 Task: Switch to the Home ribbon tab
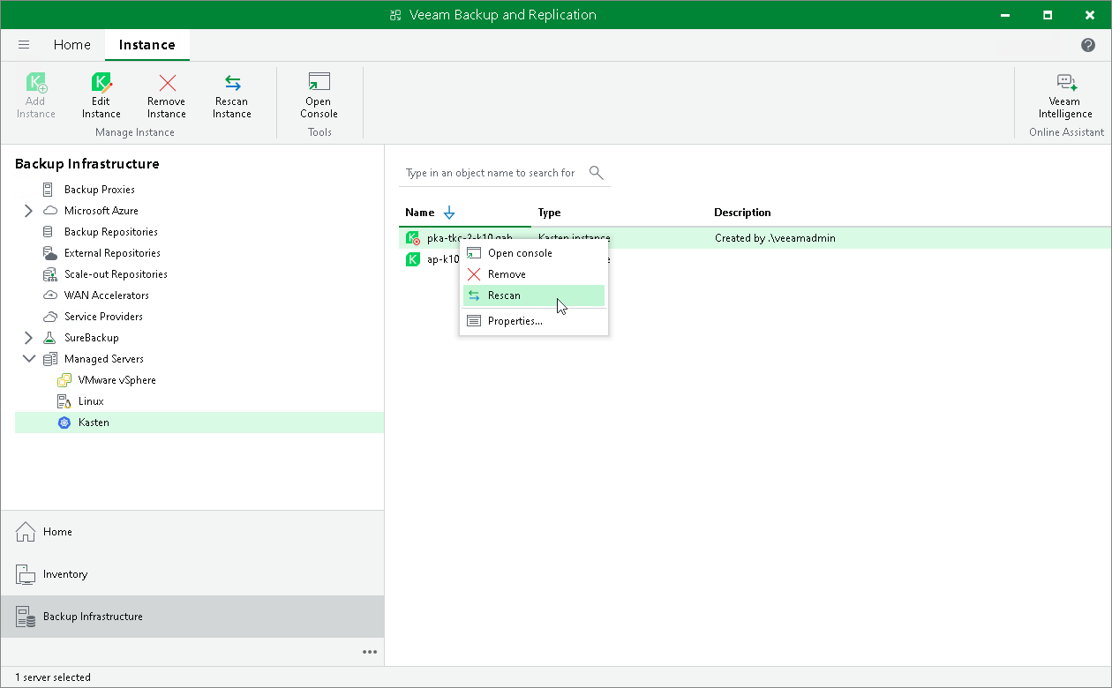pyautogui.click(x=71, y=45)
